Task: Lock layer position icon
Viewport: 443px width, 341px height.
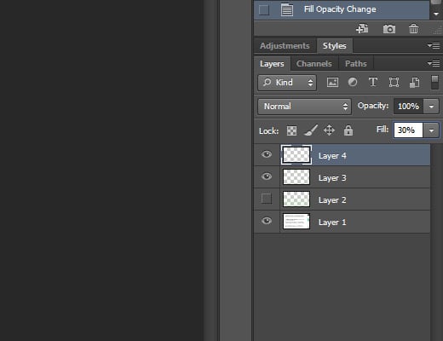Action: 329,130
